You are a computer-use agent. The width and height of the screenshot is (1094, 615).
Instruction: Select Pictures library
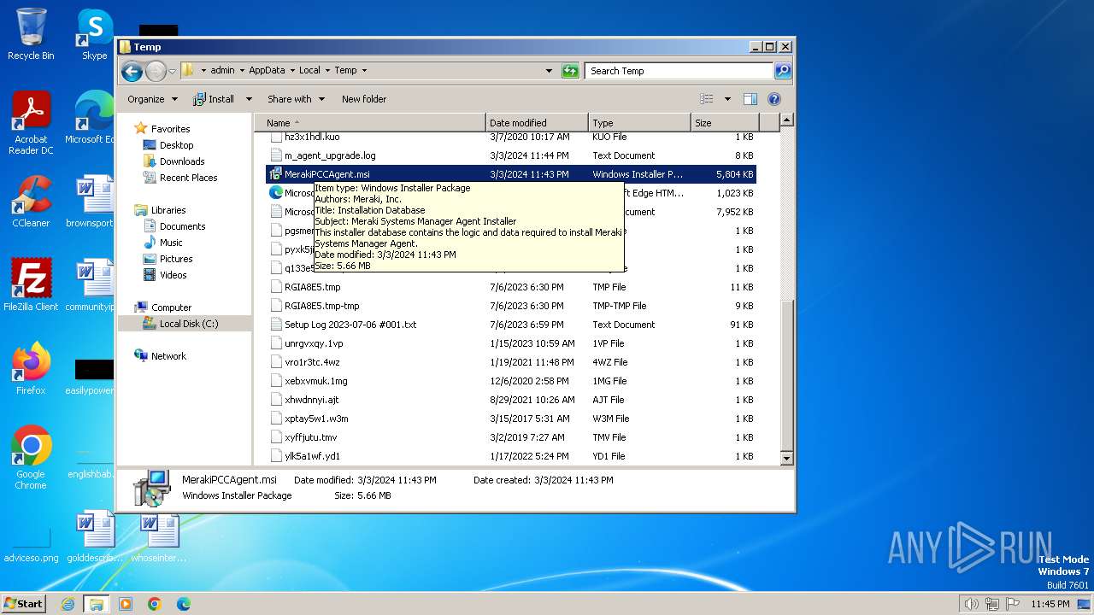(176, 259)
